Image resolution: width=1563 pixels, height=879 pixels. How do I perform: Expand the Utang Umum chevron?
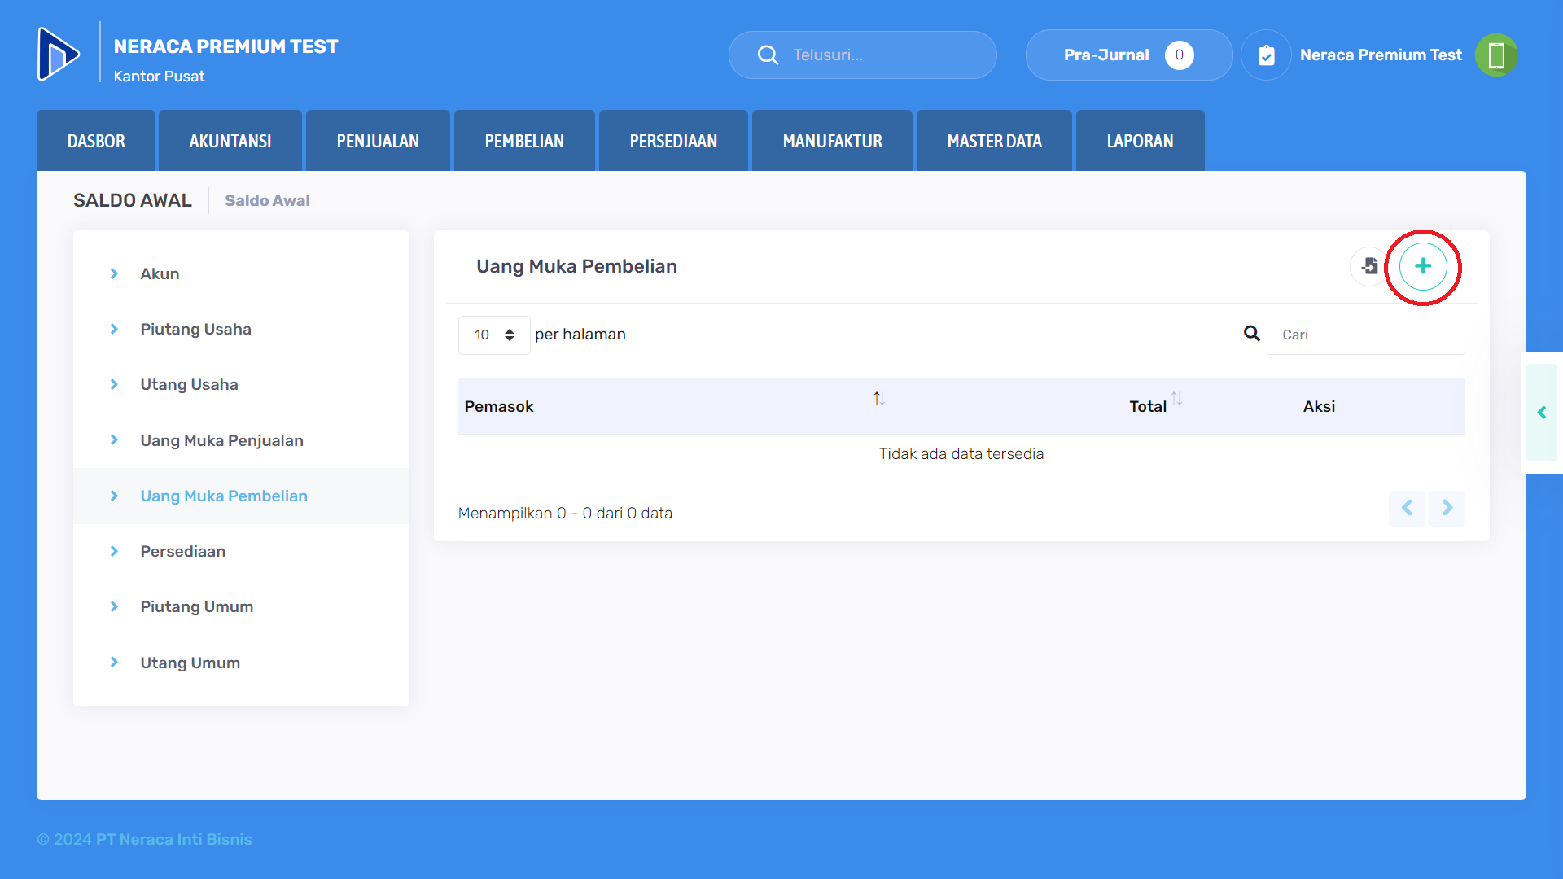click(x=114, y=663)
